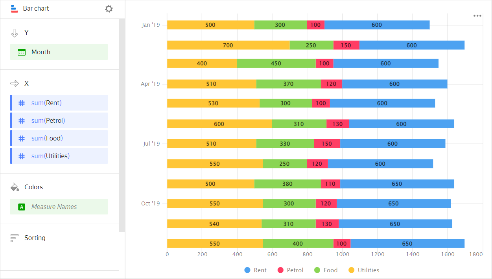The height and width of the screenshot is (279, 492).
Task: Click the Utilities color dot in legend
Action: [352, 270]
